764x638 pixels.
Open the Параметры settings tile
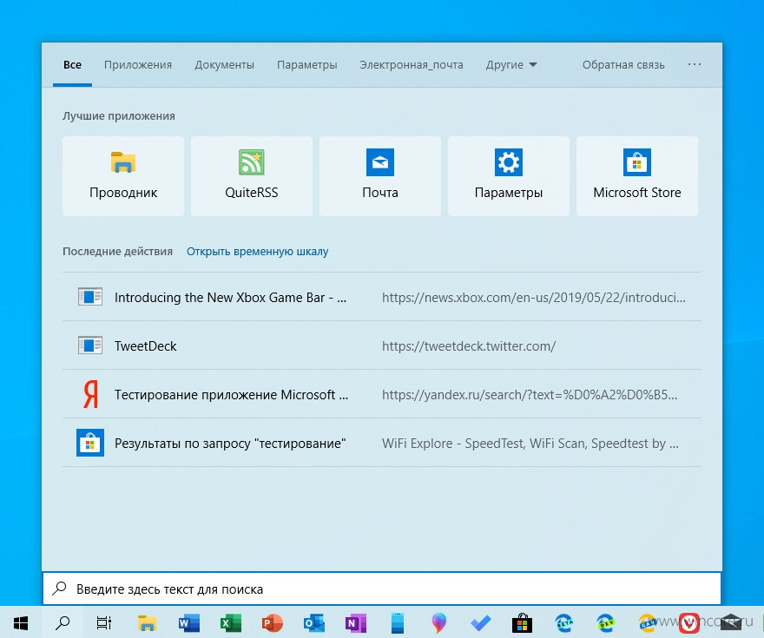509,176
